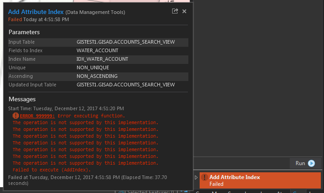This screenshot has height=193, width=324.
Task: Click the NON_ASCENDING parameter value
Action: tap(97, 76)
